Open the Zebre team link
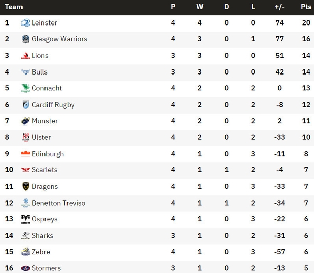The height and width of the screenshot is (273, 314). pyautogui.click(x=41, y=252)
